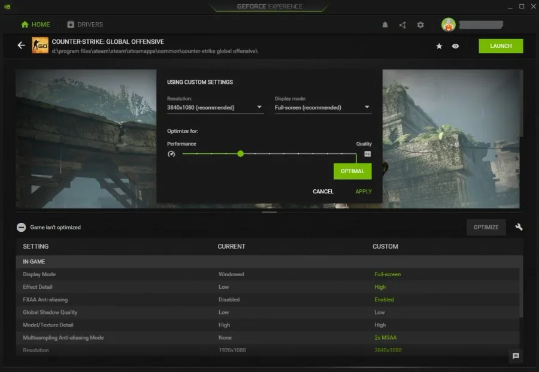This screenshot has width=539, height=372.
Task: Open the Resolution dropdown
Action: coord(215,108)
